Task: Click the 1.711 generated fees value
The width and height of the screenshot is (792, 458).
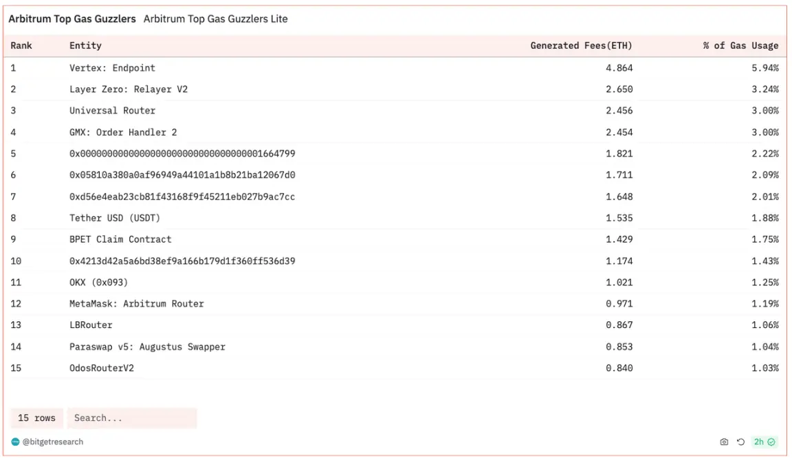Action: click(619, 175)
